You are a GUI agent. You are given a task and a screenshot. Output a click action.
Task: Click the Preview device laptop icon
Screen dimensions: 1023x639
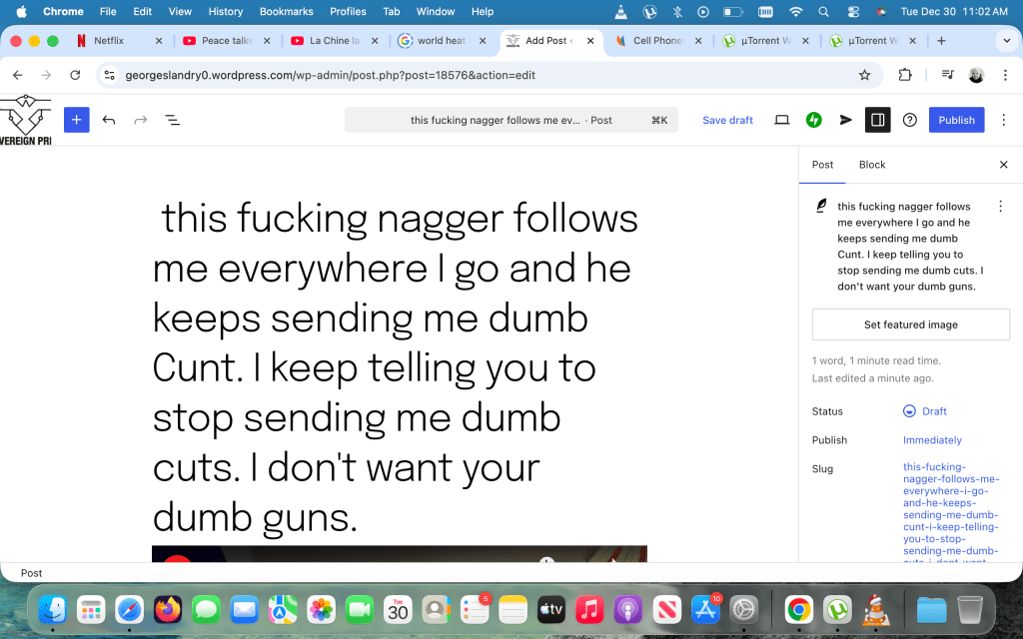click(x=782, y=120)
